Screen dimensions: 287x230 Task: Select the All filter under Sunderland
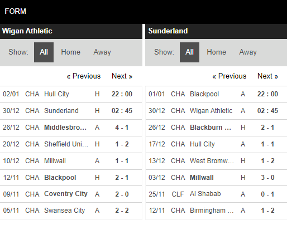pyautogui.click(x=189, y=52)
